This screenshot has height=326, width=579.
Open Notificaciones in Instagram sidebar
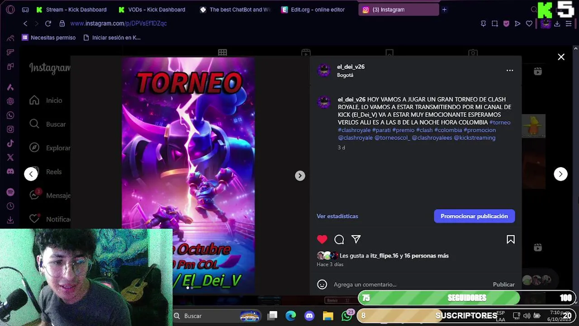[x=49, y=219]
